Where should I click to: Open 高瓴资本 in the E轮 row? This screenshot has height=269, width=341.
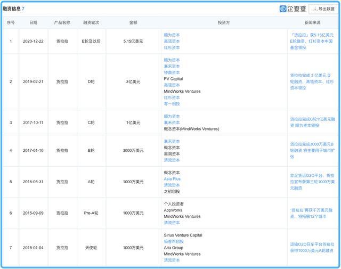(172, 42)
